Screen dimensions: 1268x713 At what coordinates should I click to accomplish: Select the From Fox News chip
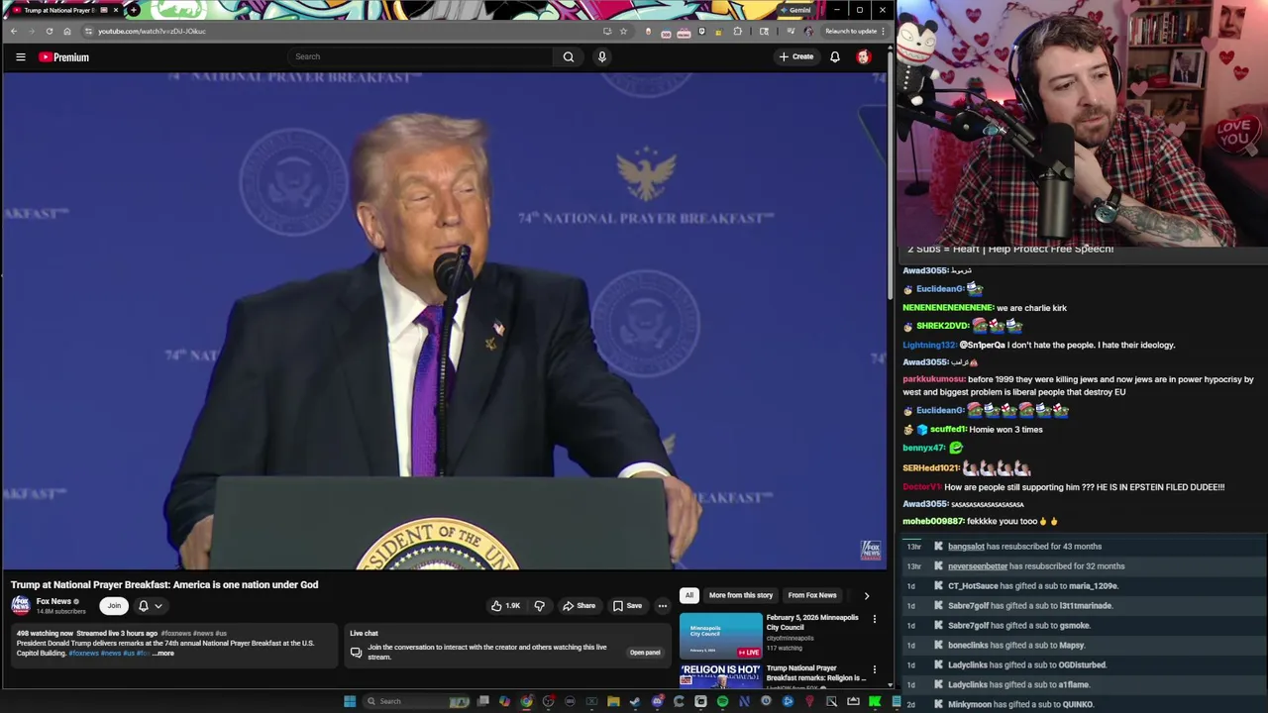[812, 595]
